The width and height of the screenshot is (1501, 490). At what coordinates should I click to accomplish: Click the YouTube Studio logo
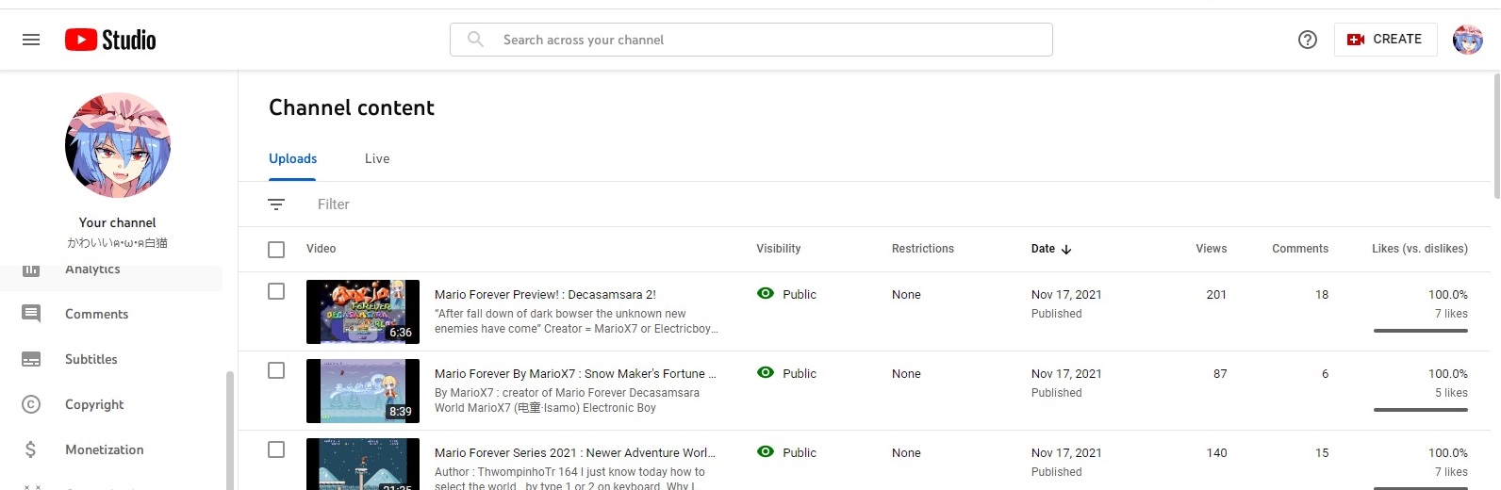(110, 40)
